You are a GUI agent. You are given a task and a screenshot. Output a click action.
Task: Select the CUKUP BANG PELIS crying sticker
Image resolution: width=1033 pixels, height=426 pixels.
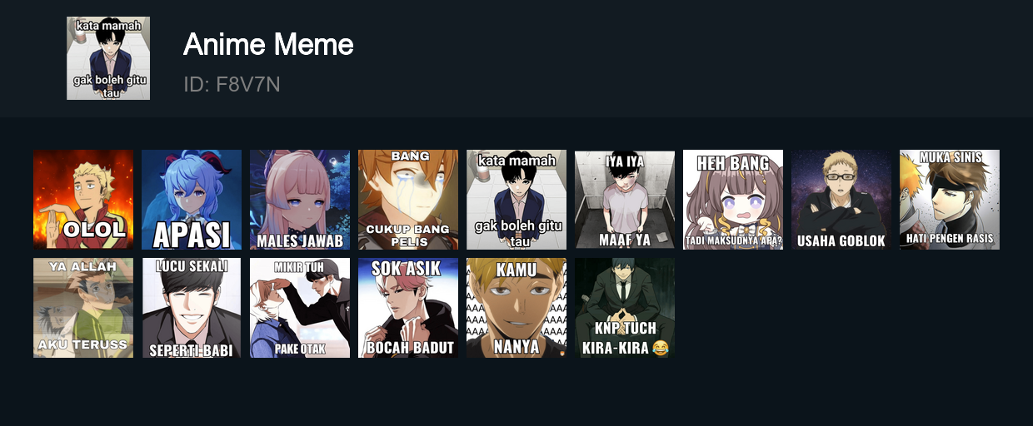click(x=408, y=200)
